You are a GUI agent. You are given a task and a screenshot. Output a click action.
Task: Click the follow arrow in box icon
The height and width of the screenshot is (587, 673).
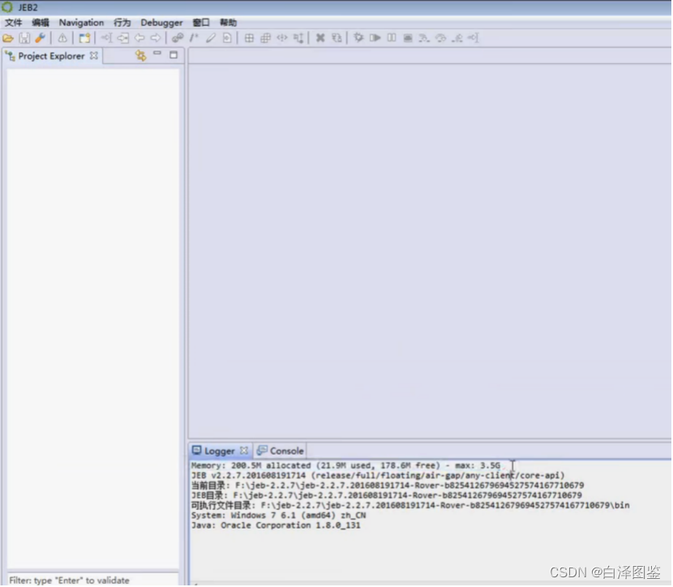point(122,38)
